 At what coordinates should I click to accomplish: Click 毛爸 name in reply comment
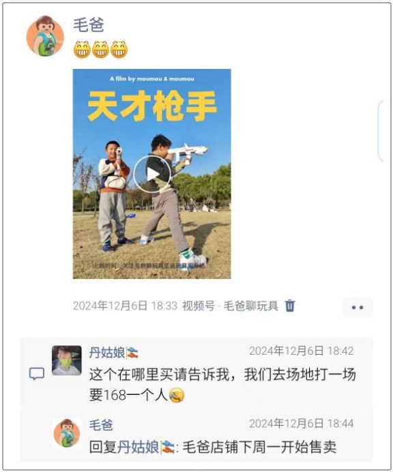tap(101, 425)
